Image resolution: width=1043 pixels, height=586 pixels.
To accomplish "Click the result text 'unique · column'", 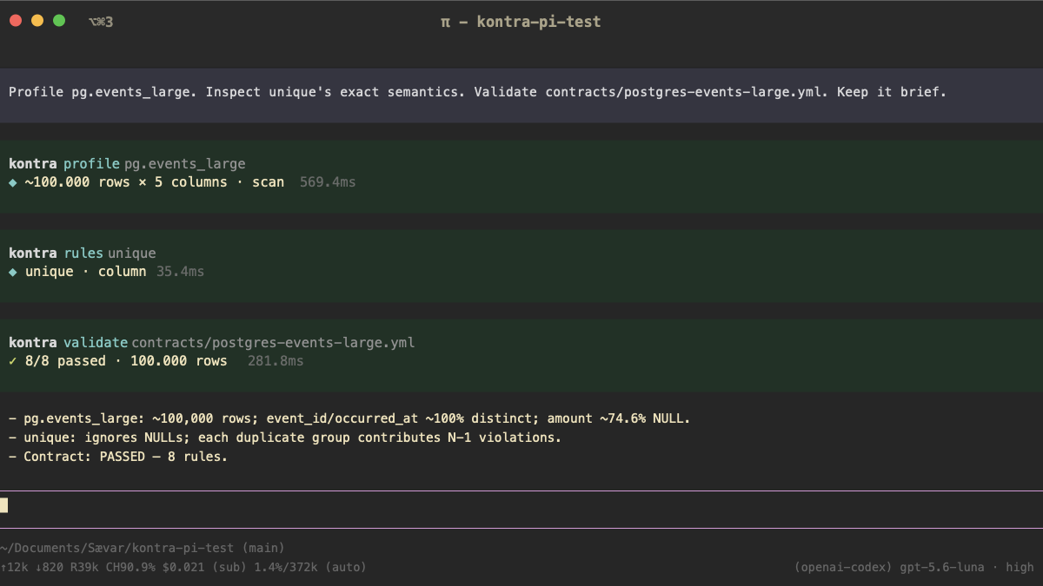I will 85,272.
